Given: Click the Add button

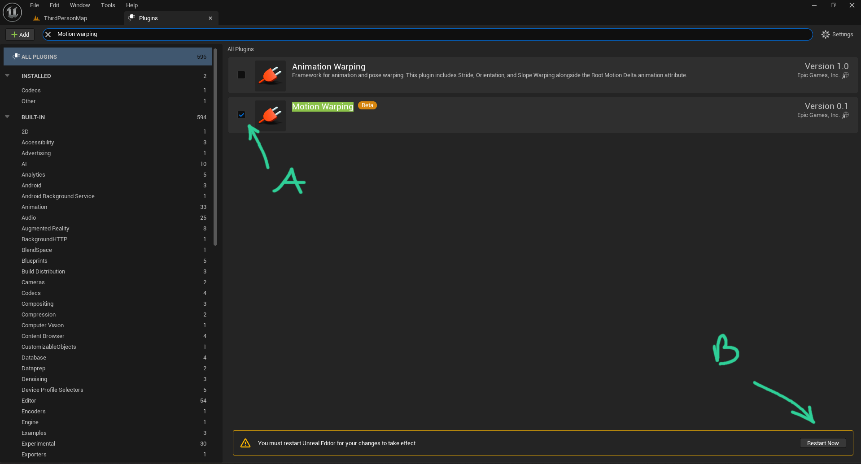Looking at the screenshot, I should tap(20, 35).
